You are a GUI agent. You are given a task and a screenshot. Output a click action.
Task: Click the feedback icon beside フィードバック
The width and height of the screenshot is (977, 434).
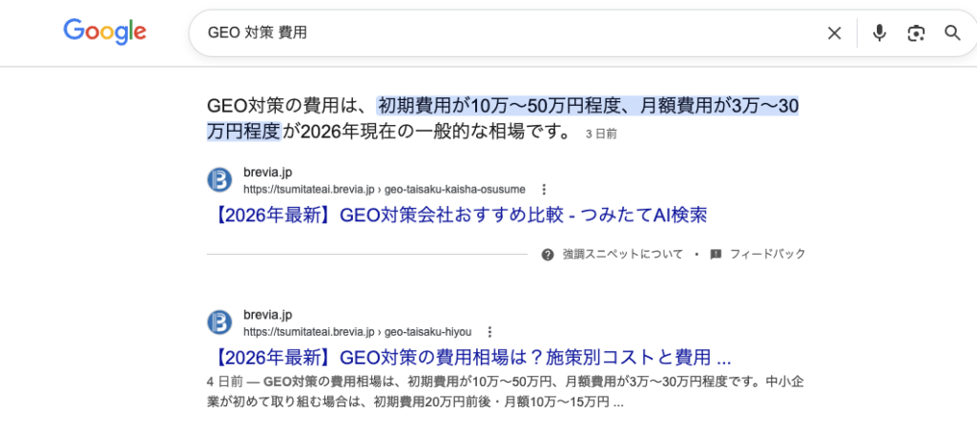click(716, 255)
